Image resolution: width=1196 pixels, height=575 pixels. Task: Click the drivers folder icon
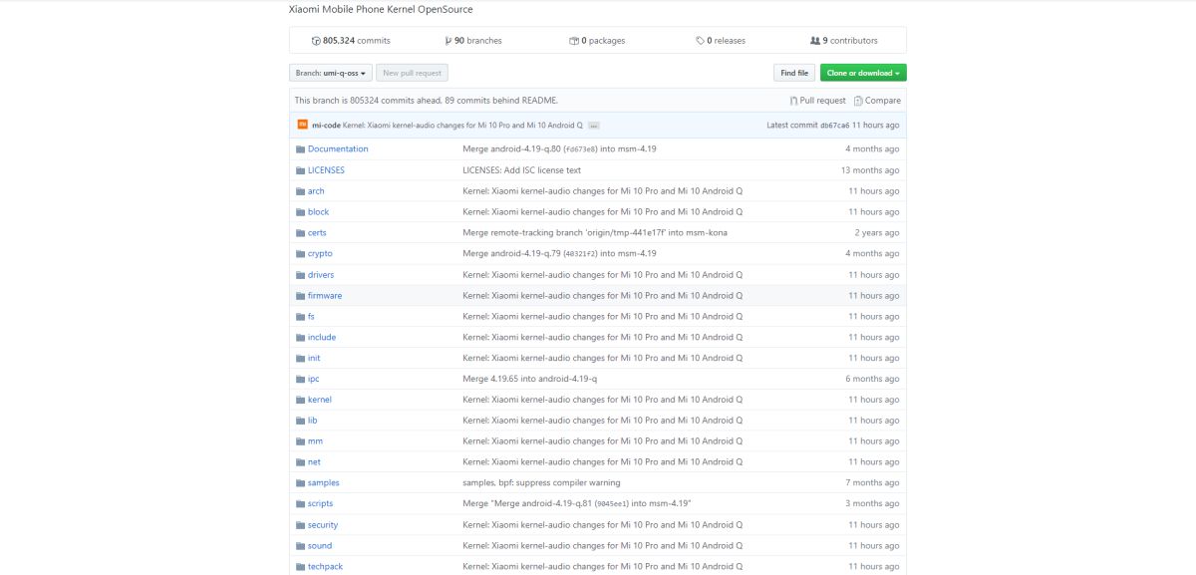(x=299, y=275)
